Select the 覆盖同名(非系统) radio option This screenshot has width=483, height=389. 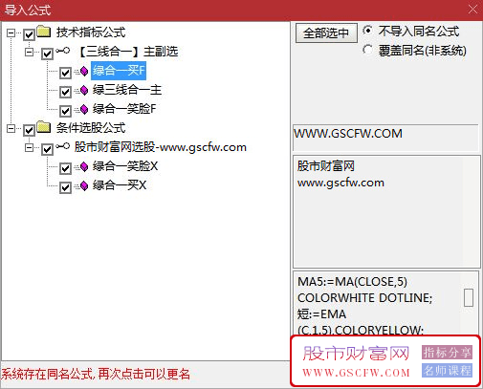point(367,50)
